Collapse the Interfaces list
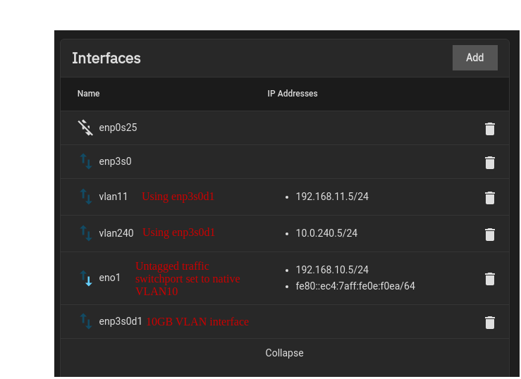Screen dimensions: 521x379 [x=284, y=353]
